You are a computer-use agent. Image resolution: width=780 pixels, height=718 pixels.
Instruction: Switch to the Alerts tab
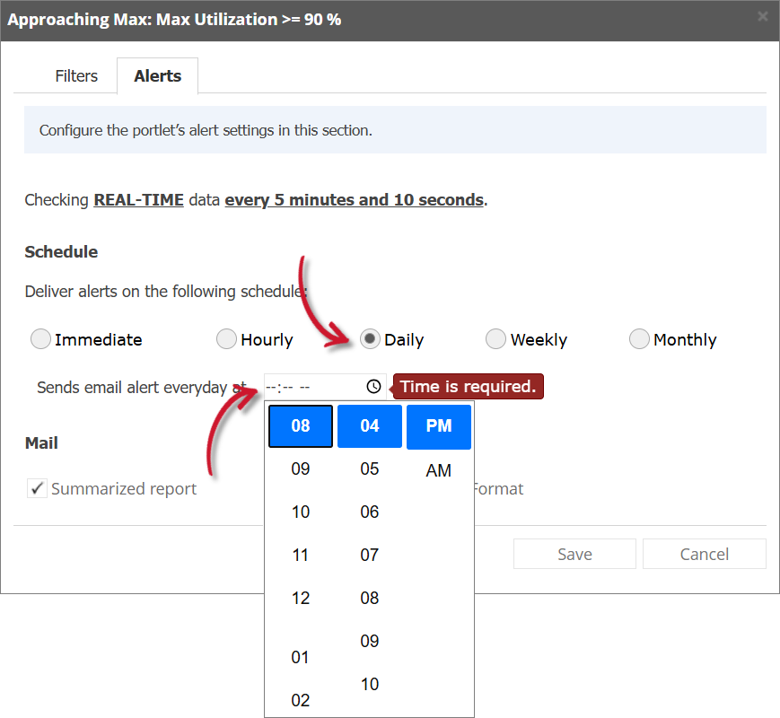(157, 76)
